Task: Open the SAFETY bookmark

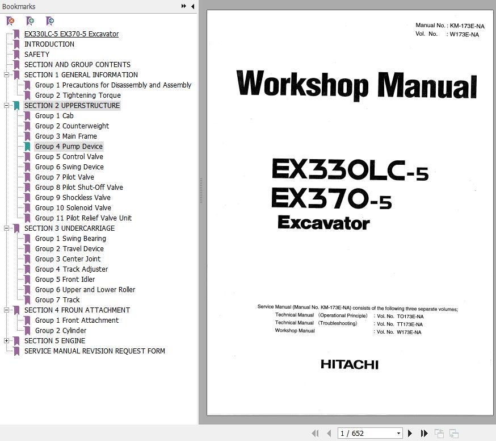Action: [37, 54]
